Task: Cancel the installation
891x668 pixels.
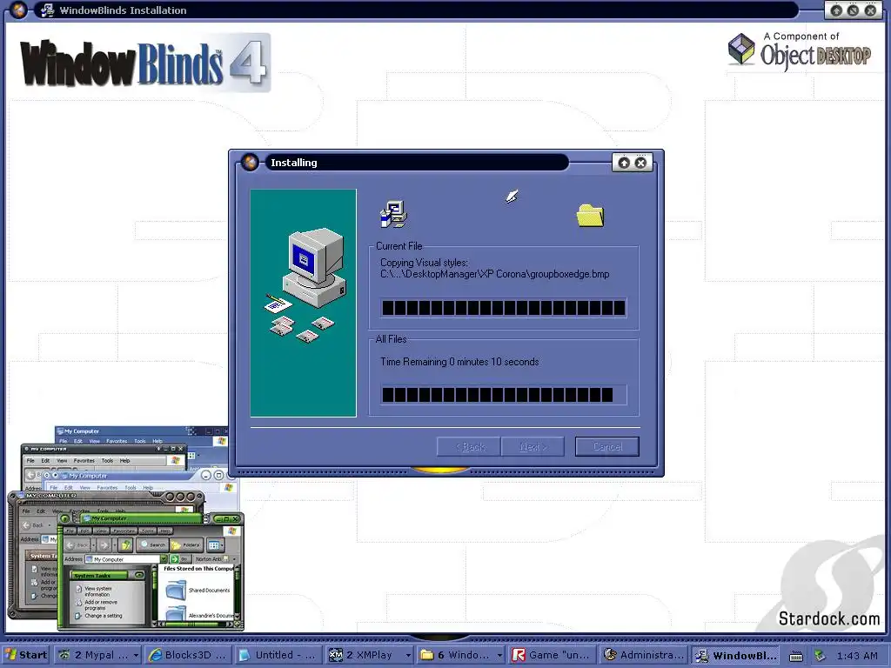Action: tap(606, 446)
